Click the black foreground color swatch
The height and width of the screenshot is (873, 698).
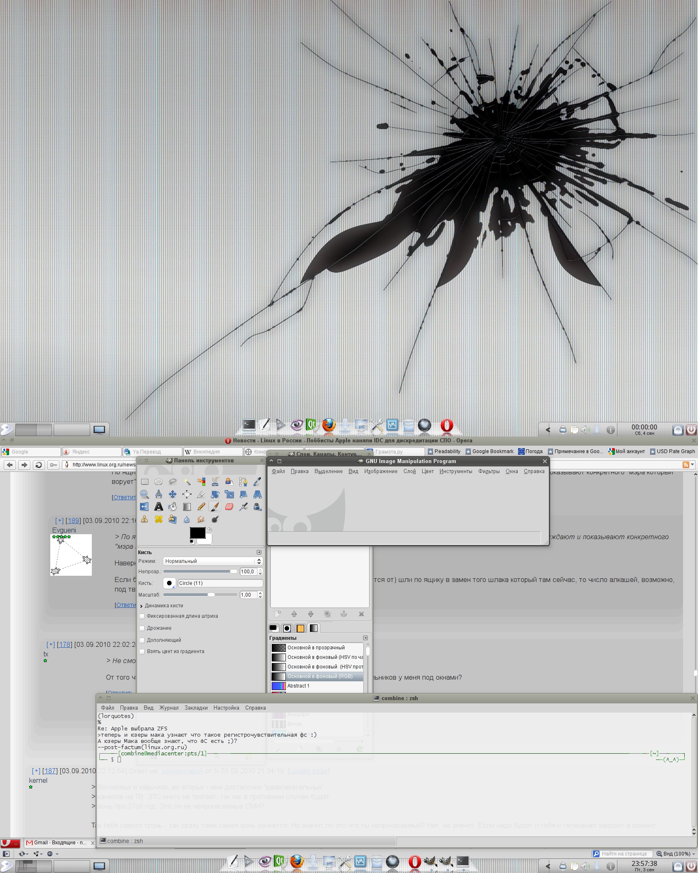tap(197, 533)
